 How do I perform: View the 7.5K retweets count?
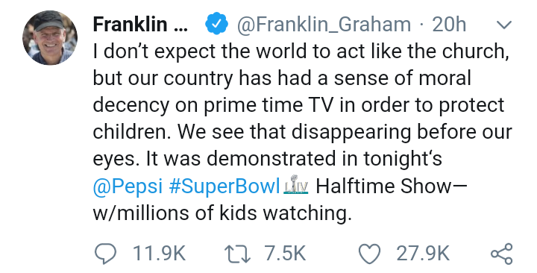coord(285,254)
